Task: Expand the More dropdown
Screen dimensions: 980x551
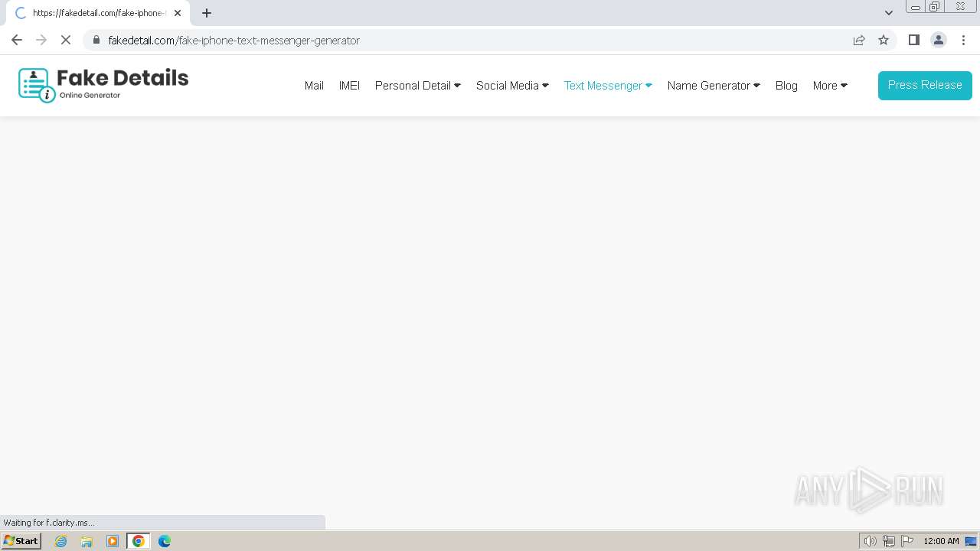Action: pos(830,86)
